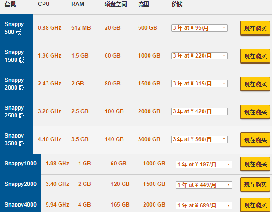Purchase Snappy2000 with 120 GB disk
The width and height of the screenshot is (272, 212).
point(255,185)
